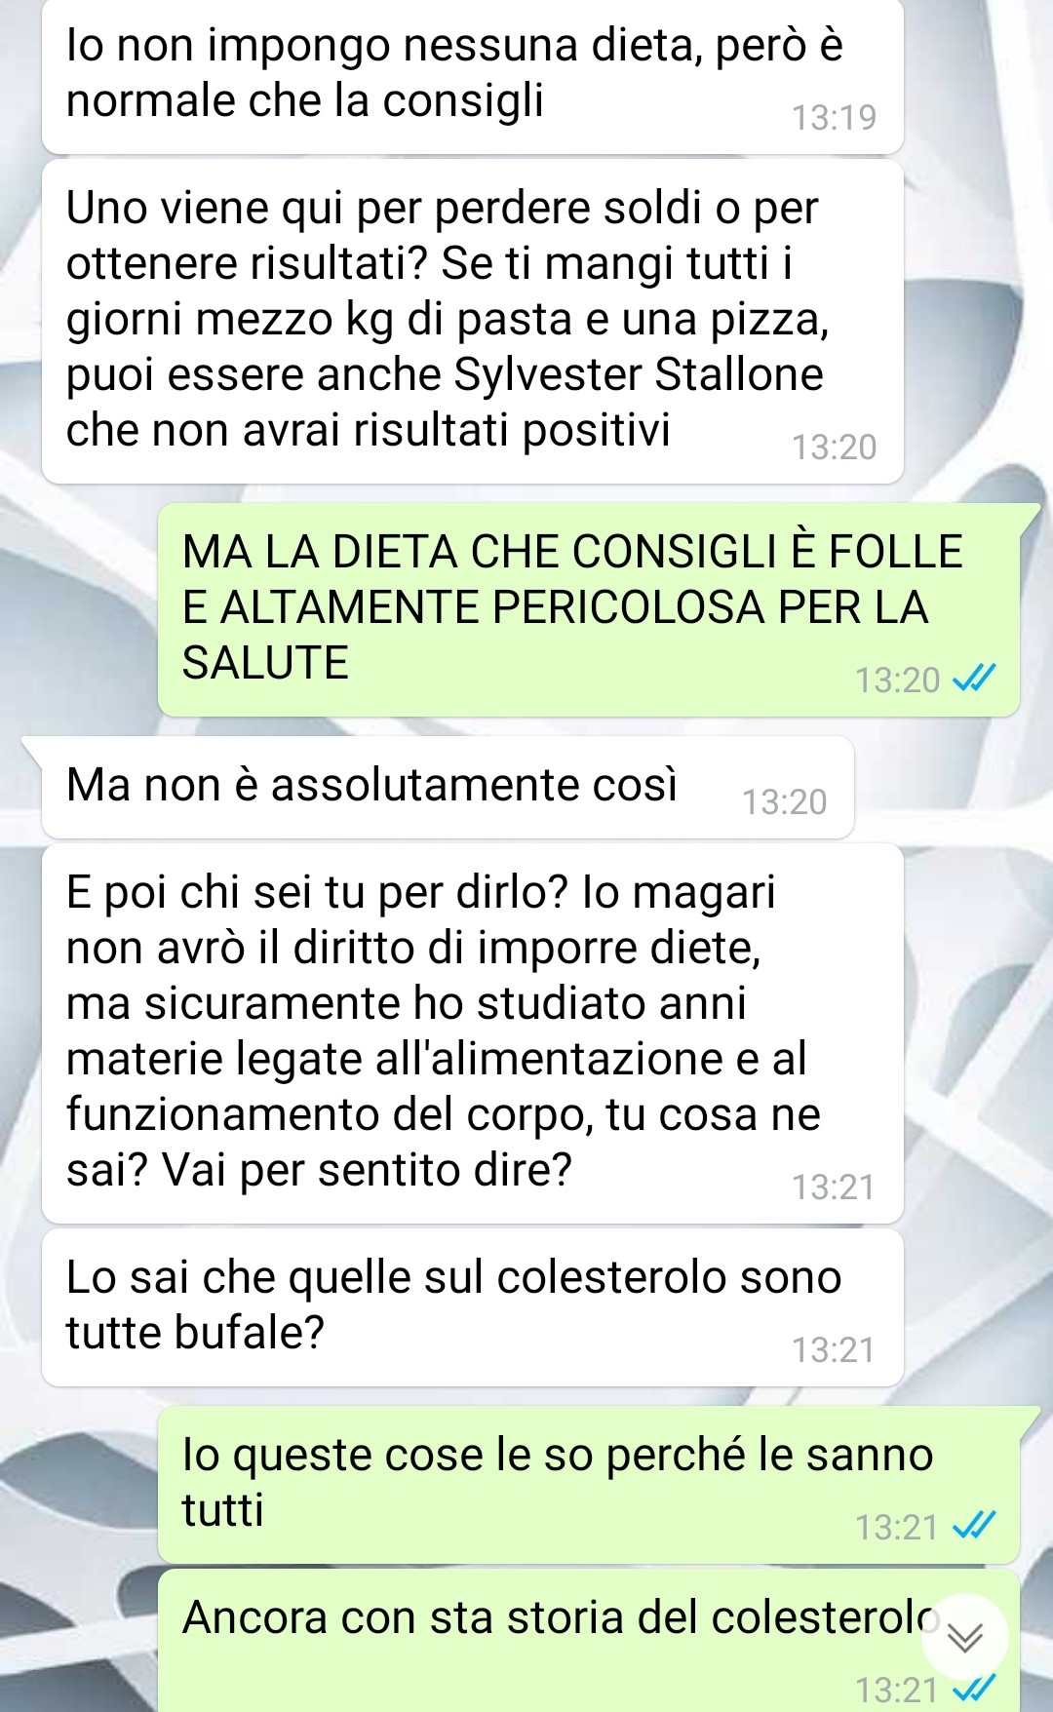Tap 13:20 timestamp beside 'Ma non è assolutamente così'
The image size is (1053, 1712).
[x=784, y=802]
